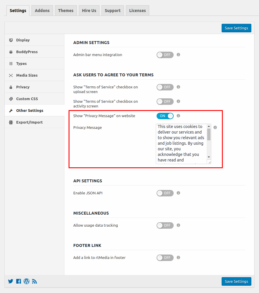Enable usage data tracking
This screenshot has height=293, width=259.
[x=165, y=225]
